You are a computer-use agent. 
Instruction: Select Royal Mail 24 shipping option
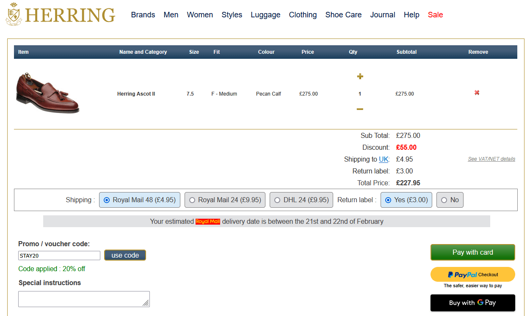point(225,200)
